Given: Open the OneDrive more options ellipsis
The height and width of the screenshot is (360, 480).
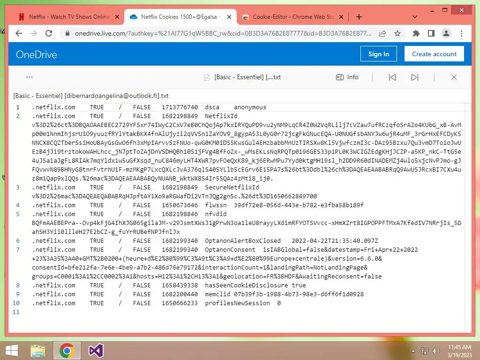Looking at the screenshot, I should click(x=30, y=77).
